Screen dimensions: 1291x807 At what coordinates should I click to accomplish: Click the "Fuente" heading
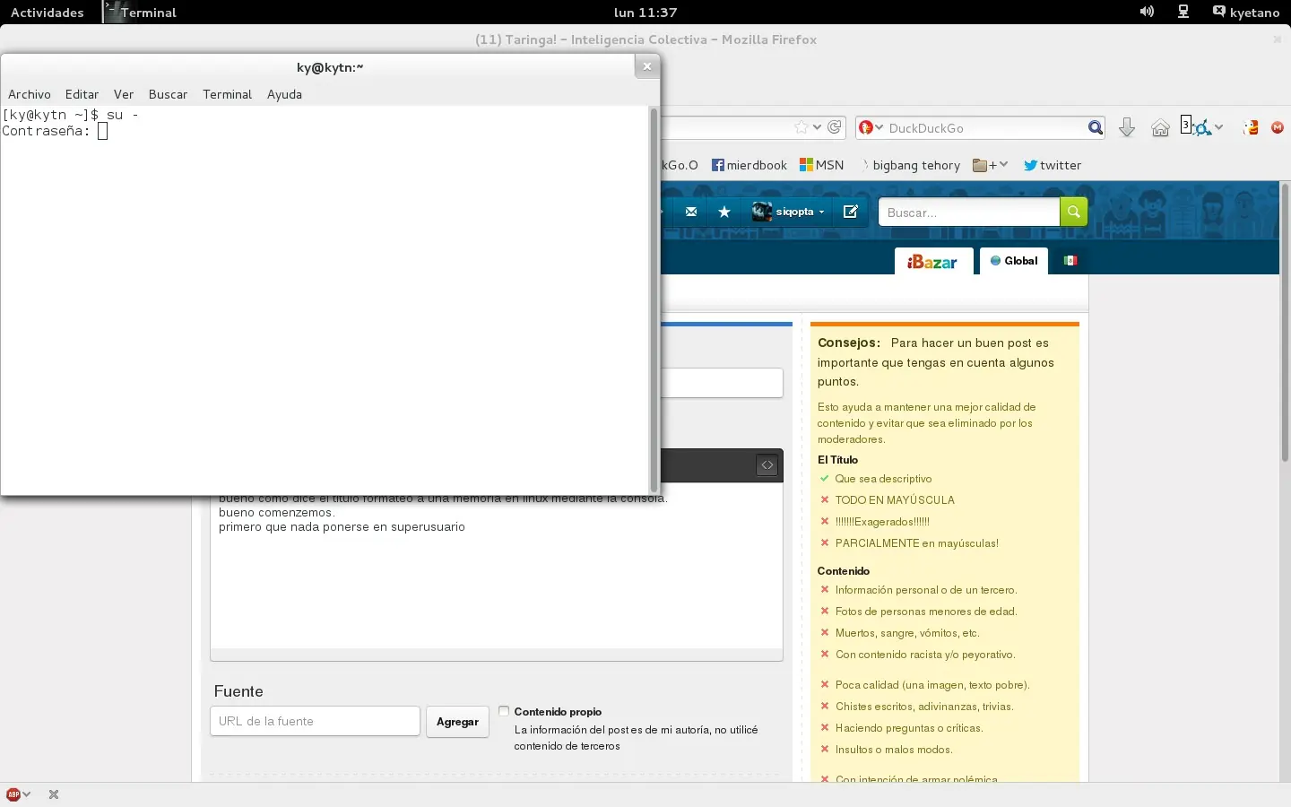[x=238, y=691]
